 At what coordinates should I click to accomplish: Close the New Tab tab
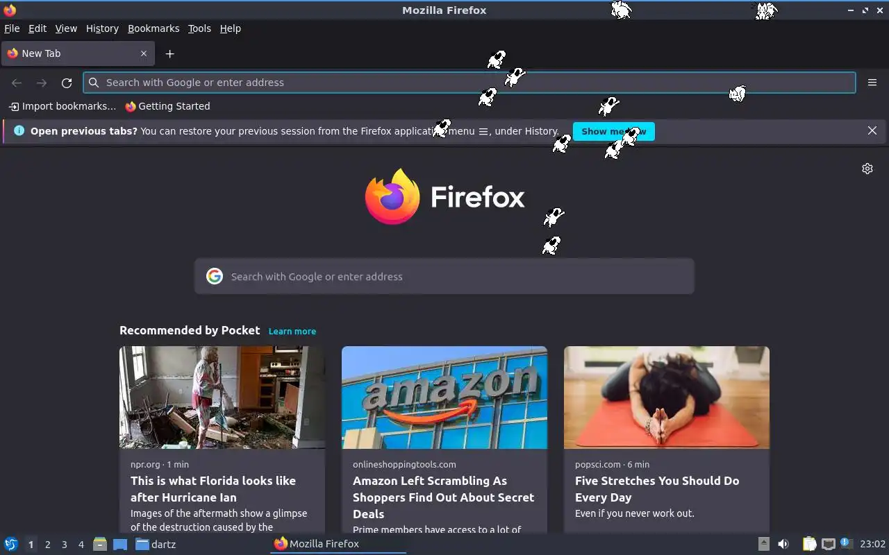point(144,53)
